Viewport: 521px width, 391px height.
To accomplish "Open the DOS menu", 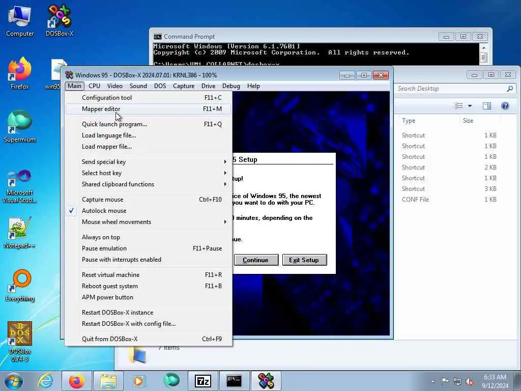I will [160, 86].
